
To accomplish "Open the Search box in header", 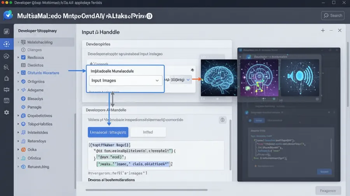I will click(333, 15).
